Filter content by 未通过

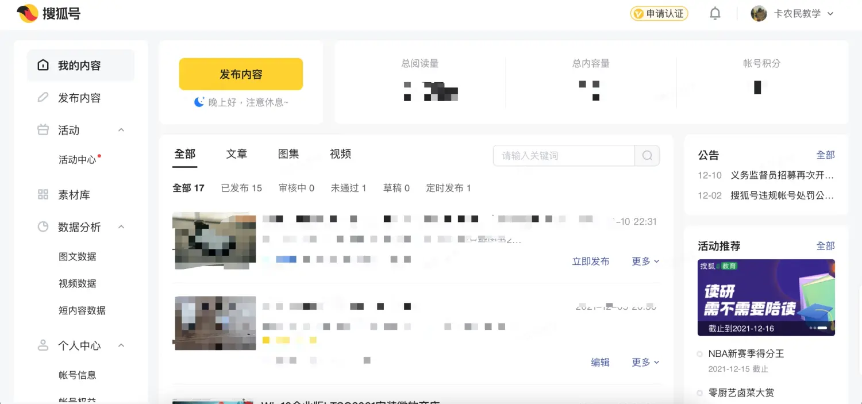click(x=348, y=187)
